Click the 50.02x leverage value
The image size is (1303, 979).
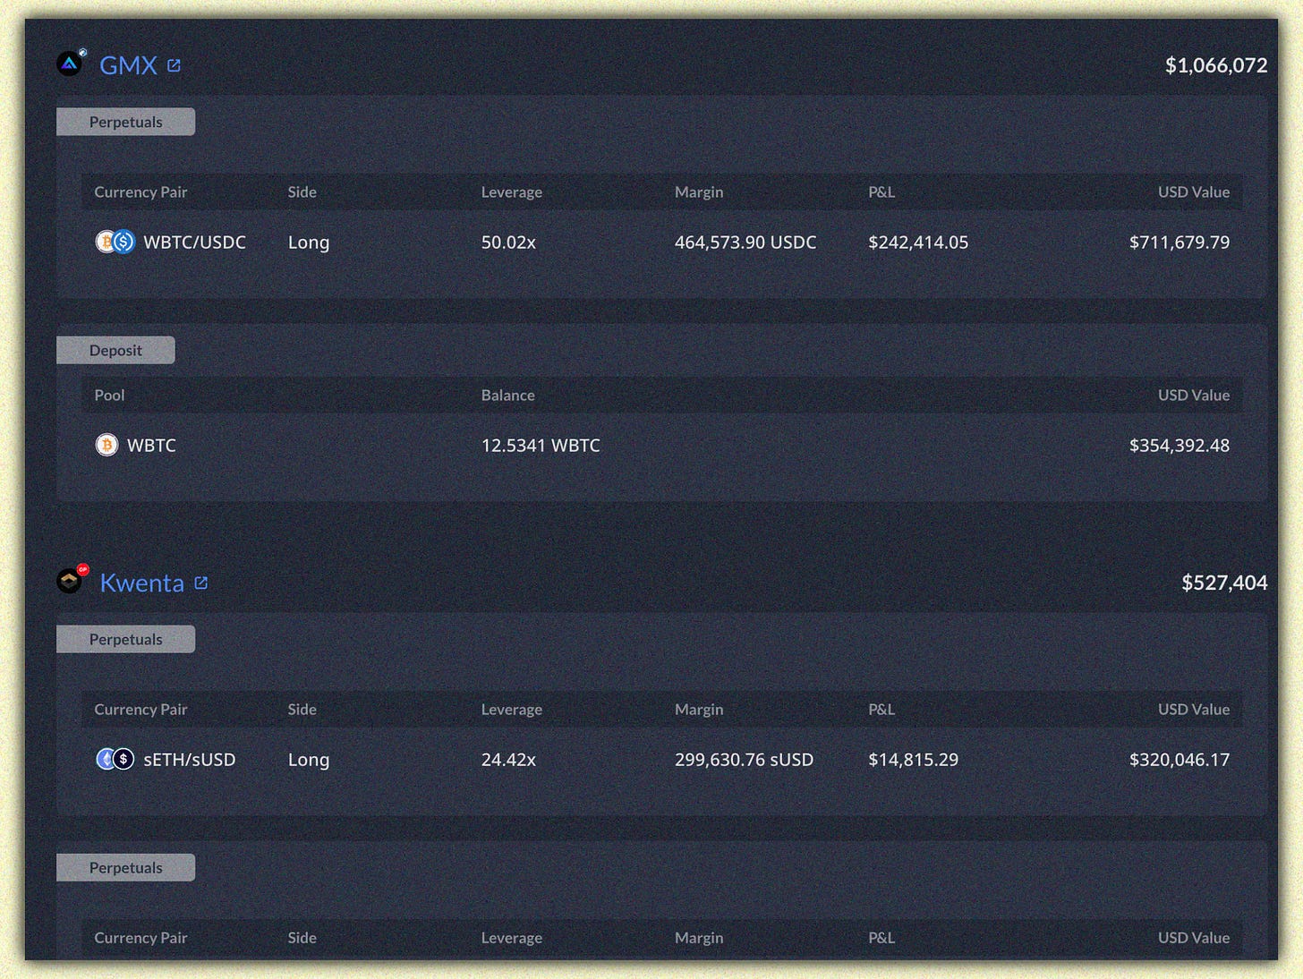tap(508, 243)
